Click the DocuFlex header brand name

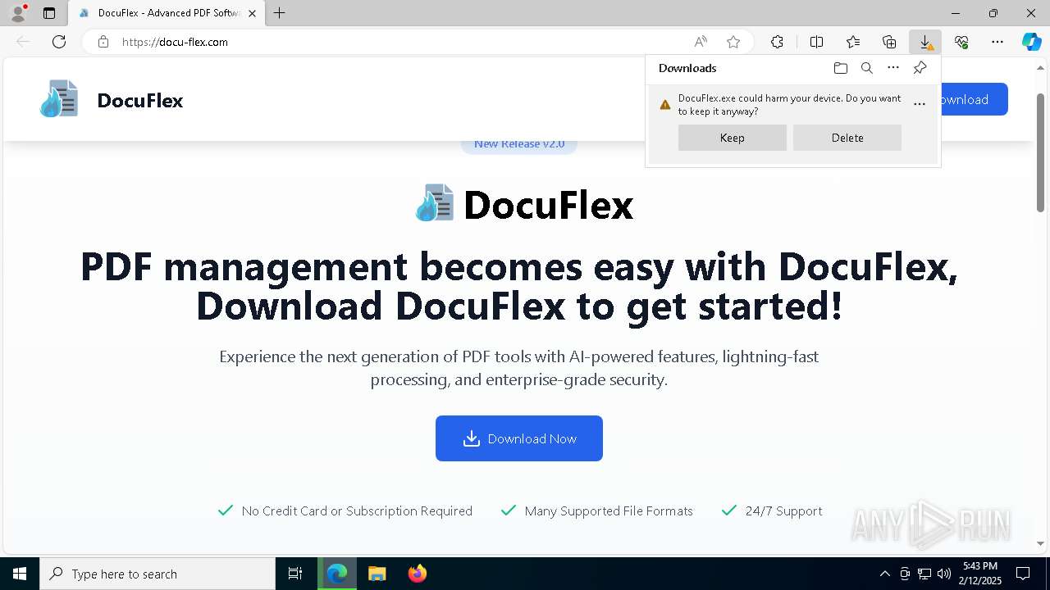(x=140, y=101)
